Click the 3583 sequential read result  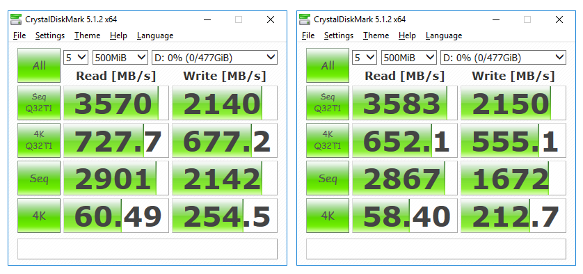coord(404,103)
